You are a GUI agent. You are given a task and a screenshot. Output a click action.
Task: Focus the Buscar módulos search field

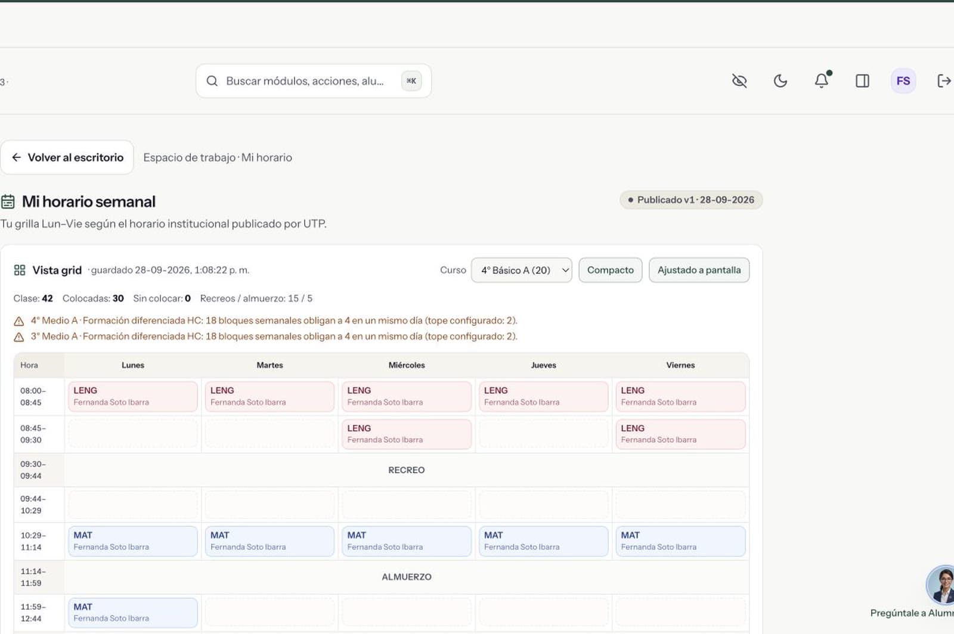(x=314, y=81)
